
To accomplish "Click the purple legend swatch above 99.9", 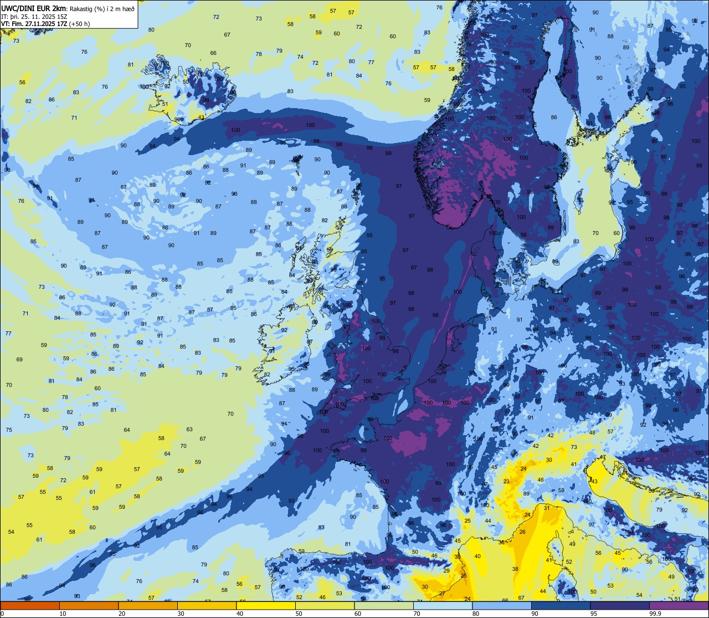I will (679, 605).
